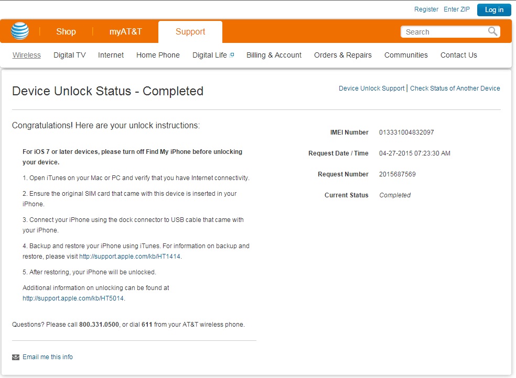
Task: Click the search magnifier icon
Action: coord(492,31)
